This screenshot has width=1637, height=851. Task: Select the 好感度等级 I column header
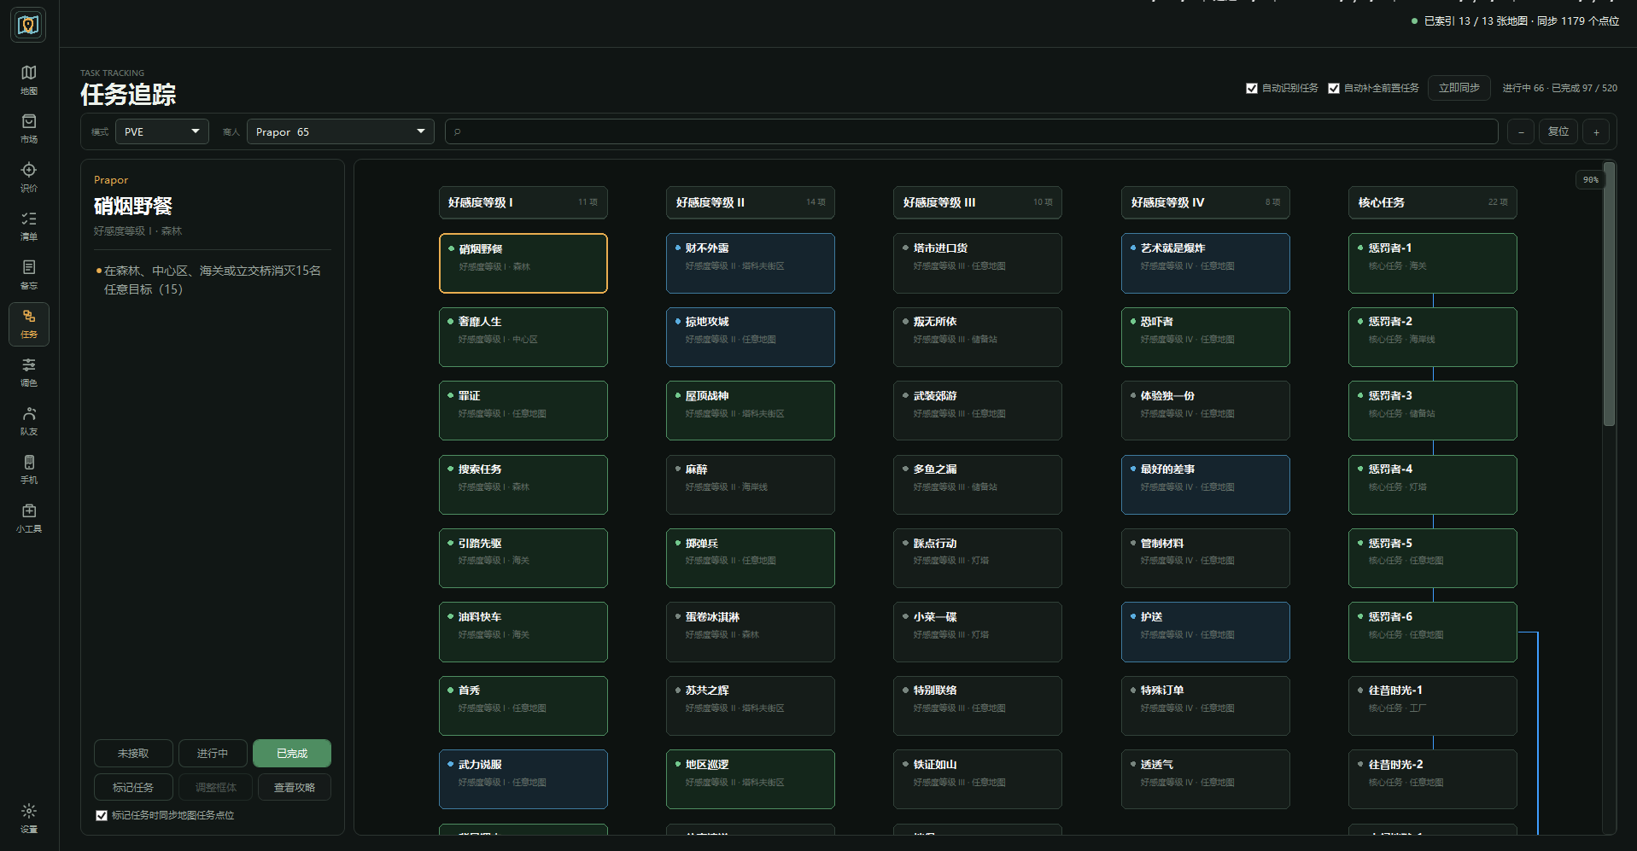(523, 202)
